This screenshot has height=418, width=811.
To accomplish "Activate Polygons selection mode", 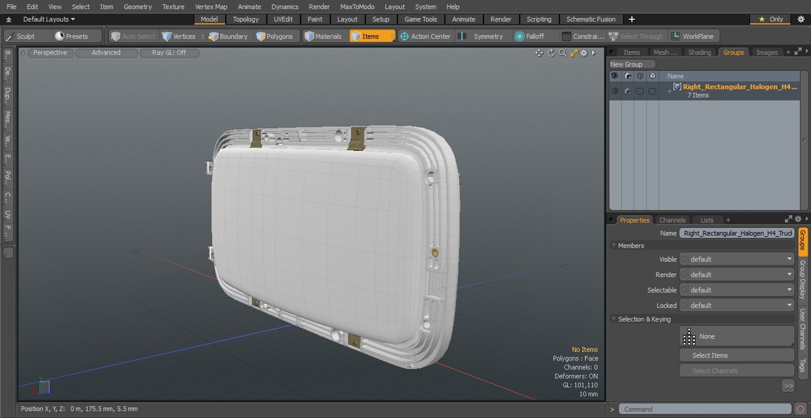I will tap(275, 36).
